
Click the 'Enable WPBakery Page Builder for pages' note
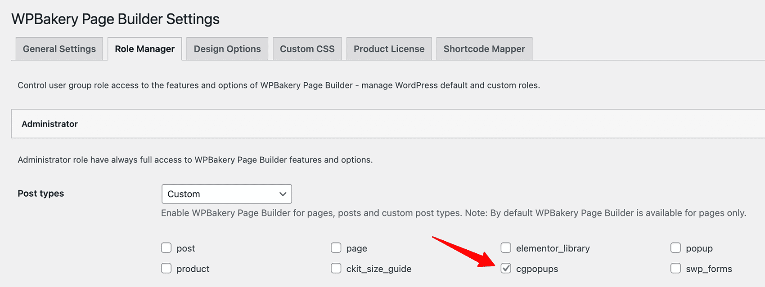coord(454,213)
